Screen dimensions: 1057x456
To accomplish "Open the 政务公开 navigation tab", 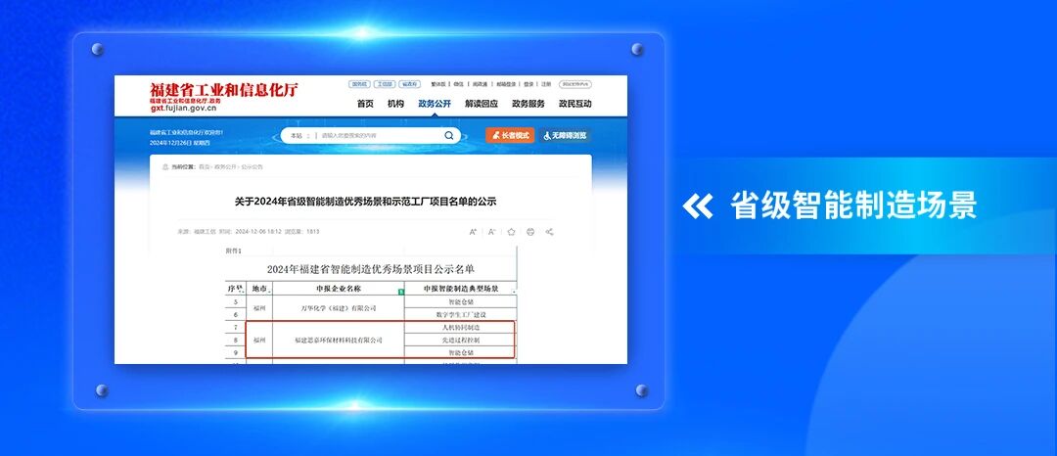I will tap(435, 104).
